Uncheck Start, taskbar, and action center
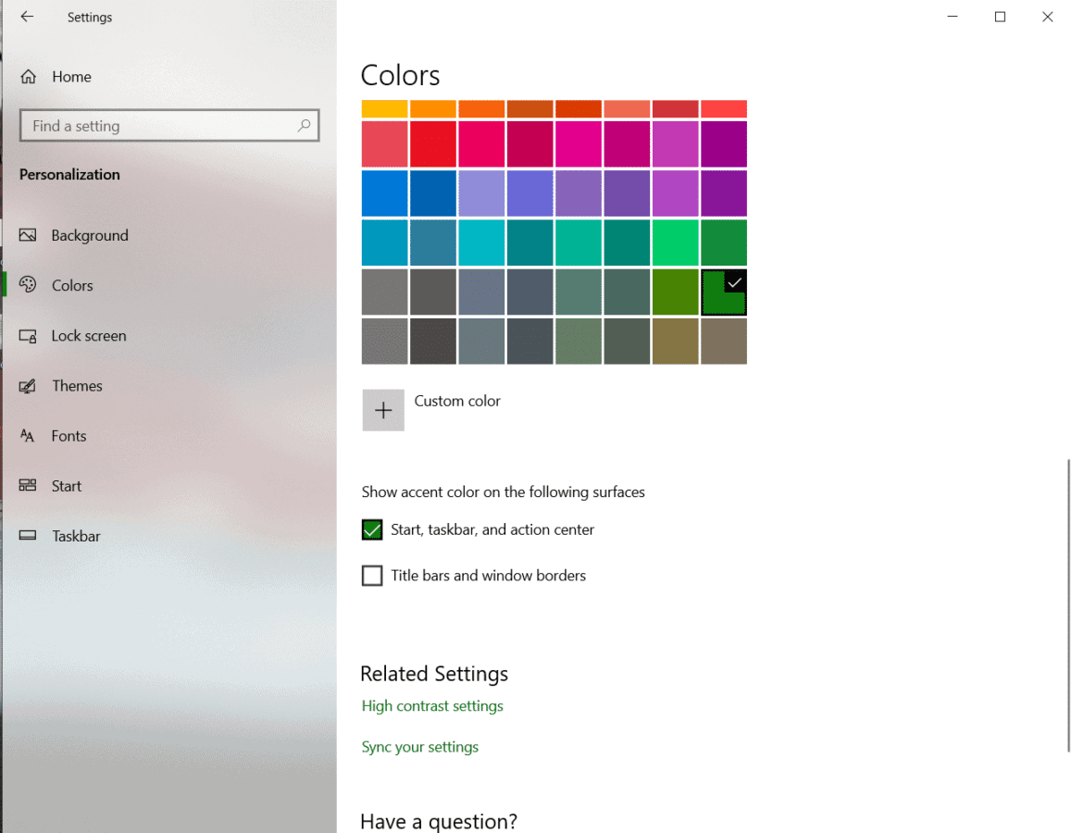Viewport: 1072px width, 833px height. click(x=371, y=529)
